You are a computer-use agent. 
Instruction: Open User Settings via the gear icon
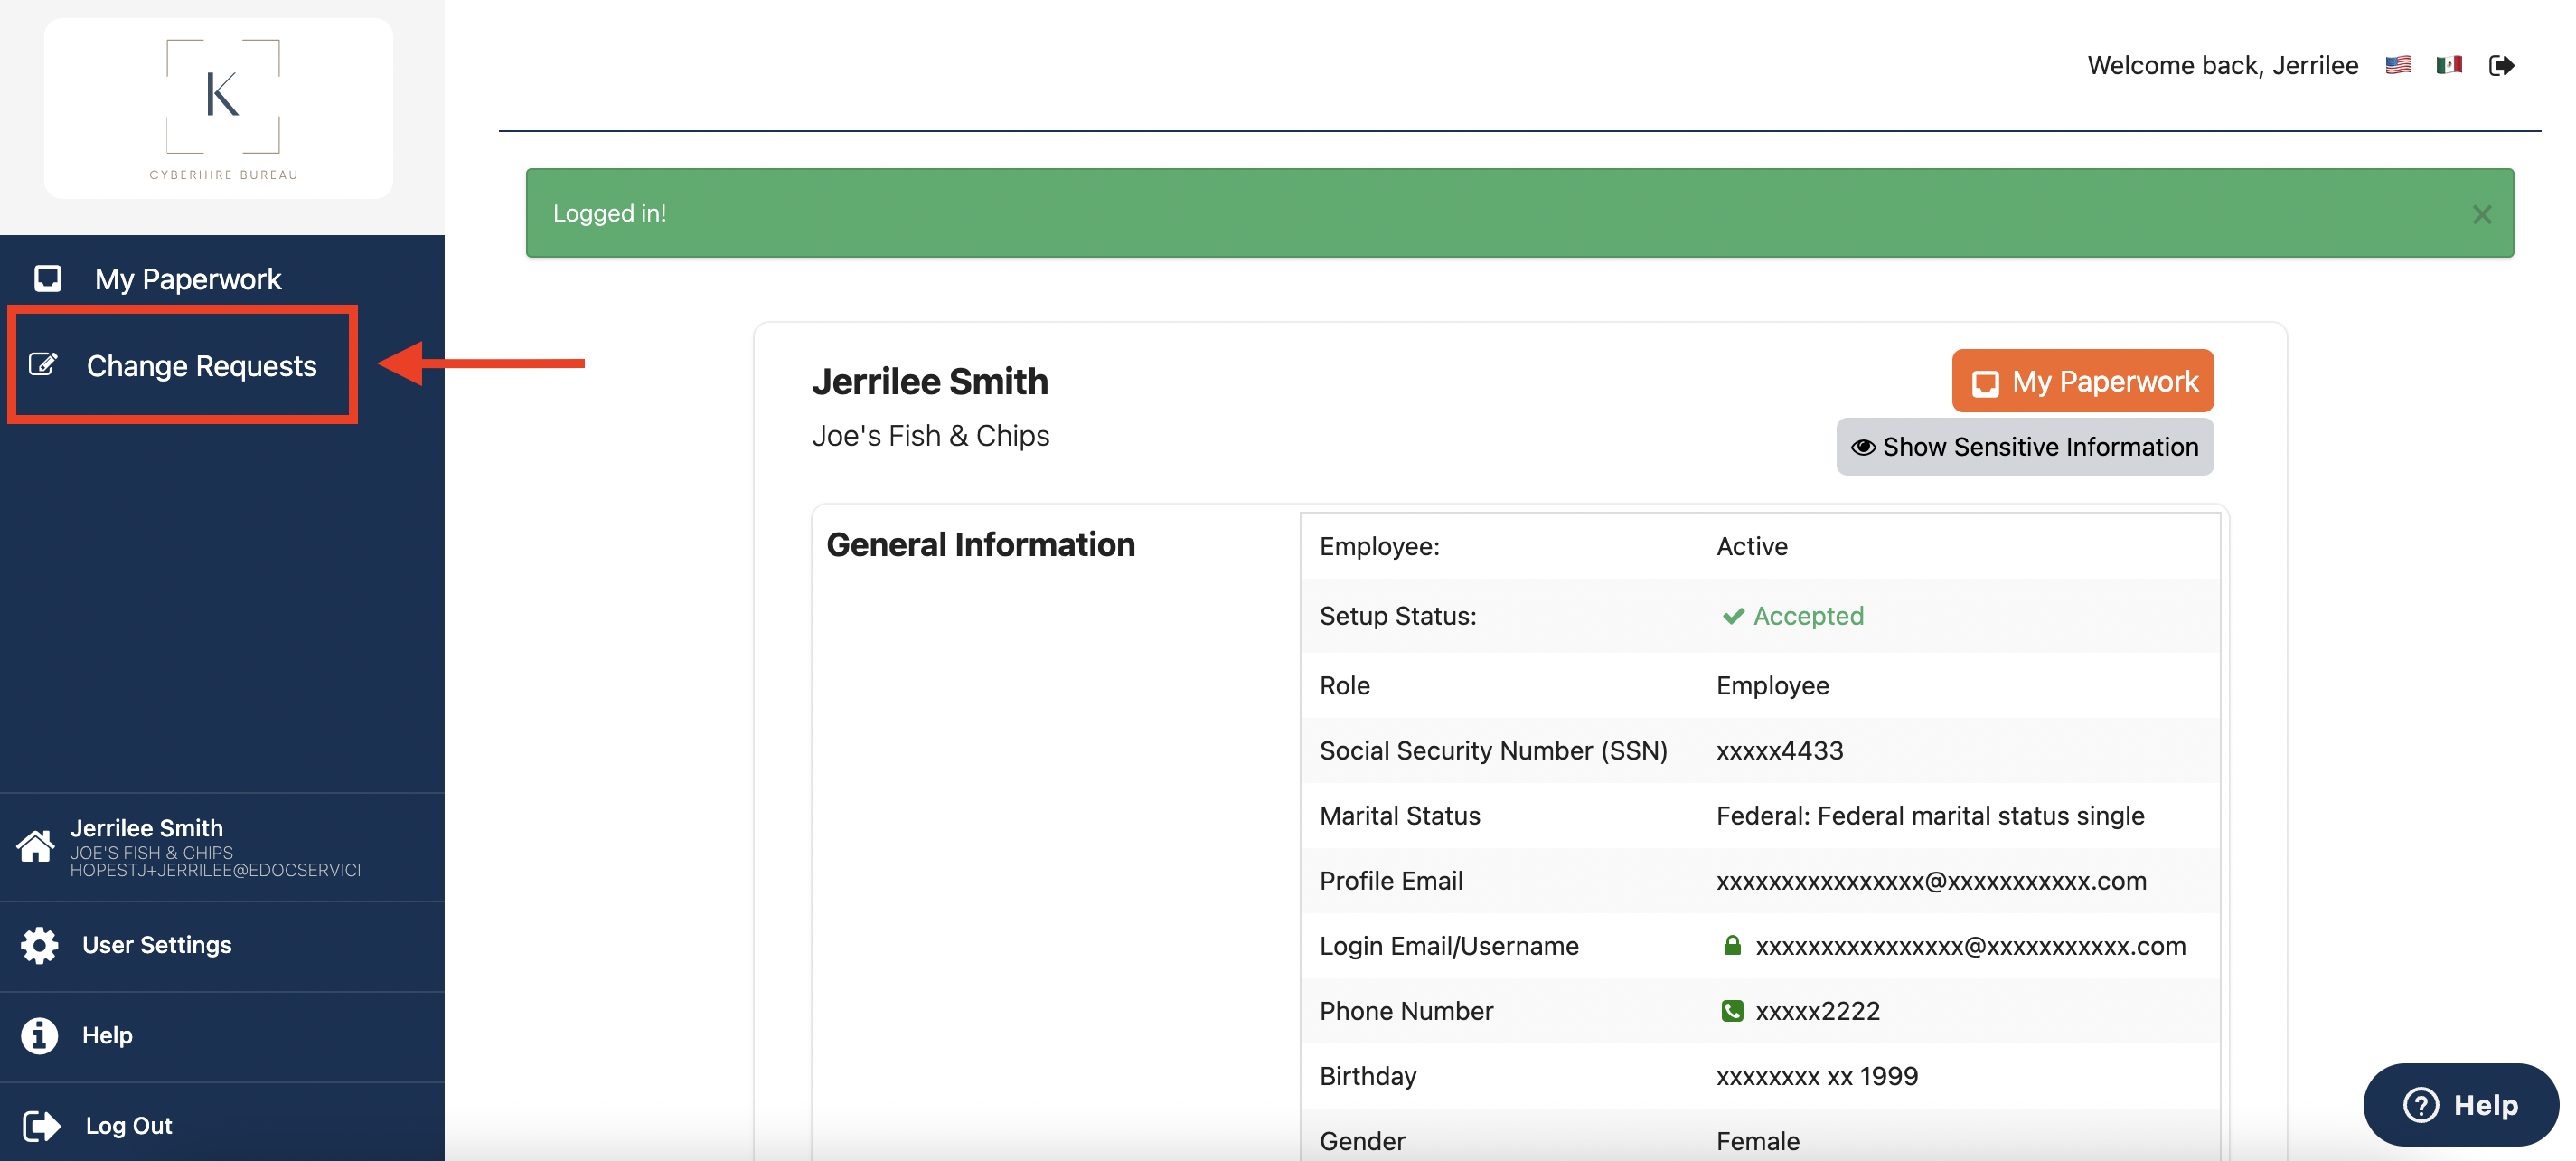pyautogui.click(x=38, y=945)
